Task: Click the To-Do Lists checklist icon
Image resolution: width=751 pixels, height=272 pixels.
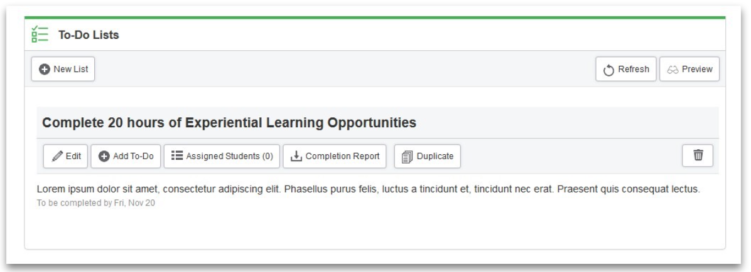Action: (40, 34)
